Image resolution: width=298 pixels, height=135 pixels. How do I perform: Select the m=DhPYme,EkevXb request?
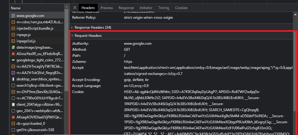click(x=37, y=92)
